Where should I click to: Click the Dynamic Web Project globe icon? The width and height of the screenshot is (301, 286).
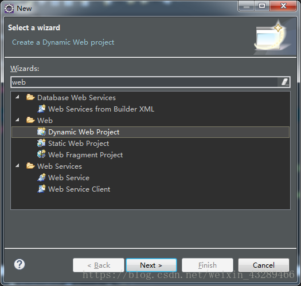click(41, 132)
